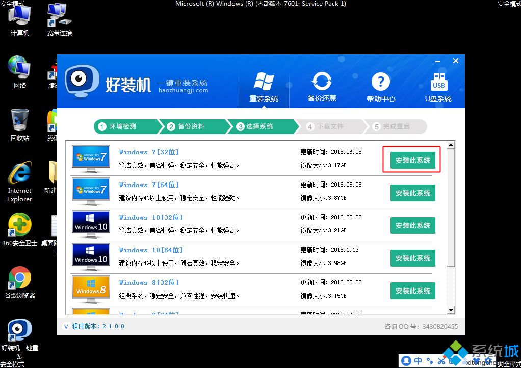Select 网络 desktop icon
Screen dimensions: 521x368
point(19,72)
